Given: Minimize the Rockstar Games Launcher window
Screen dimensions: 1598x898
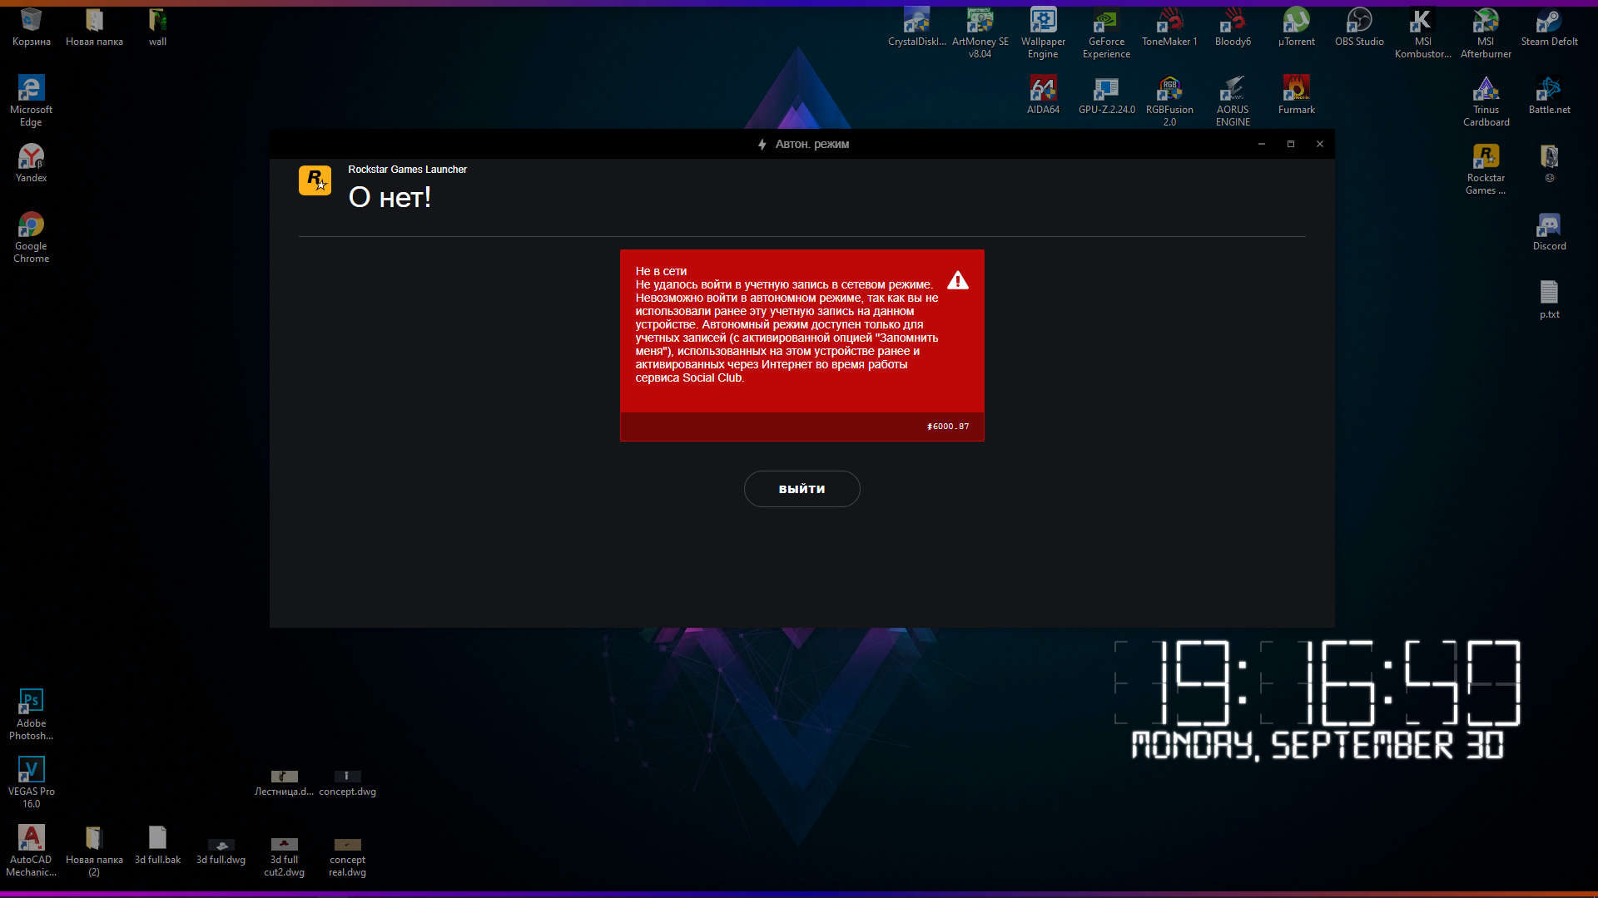Looking at the screenshot, I should click(1262, 144).
